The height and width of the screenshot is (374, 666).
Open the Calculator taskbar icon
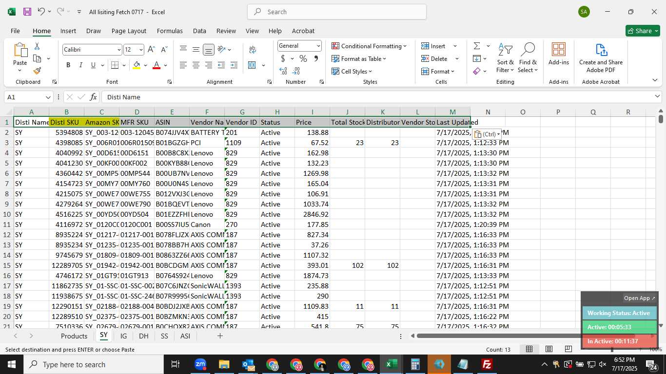[x=415, y=364]
